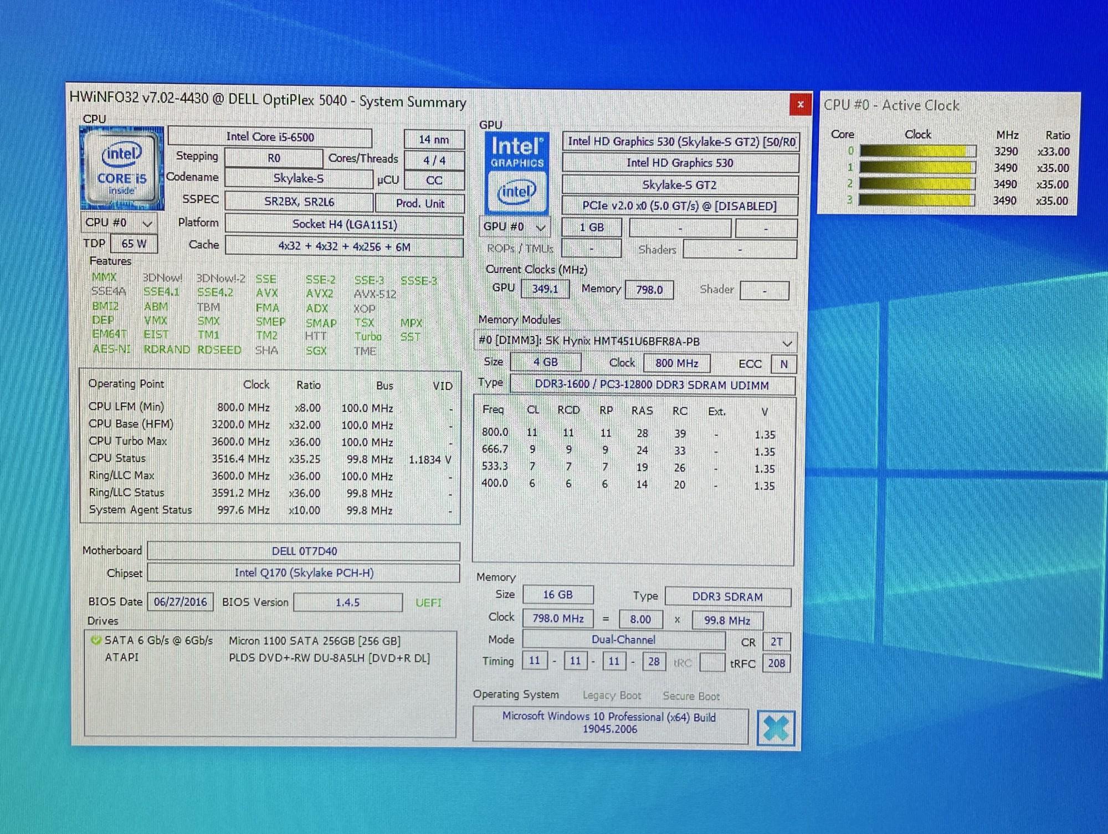Click the Secure Boot indicator
1108x834 pixels.
click(691, 696)
